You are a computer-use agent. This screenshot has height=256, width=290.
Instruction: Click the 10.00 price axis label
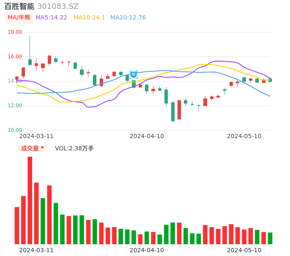pyautogui.click(x=15, y=130)
